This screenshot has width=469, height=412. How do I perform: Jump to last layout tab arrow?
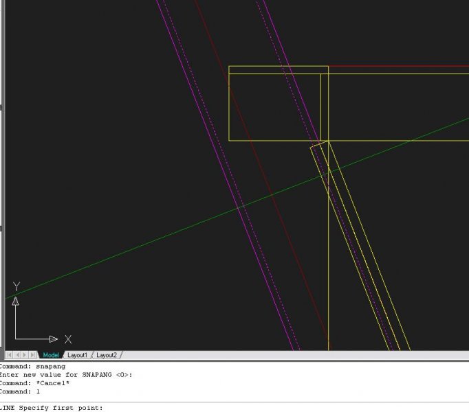point(32,355)
